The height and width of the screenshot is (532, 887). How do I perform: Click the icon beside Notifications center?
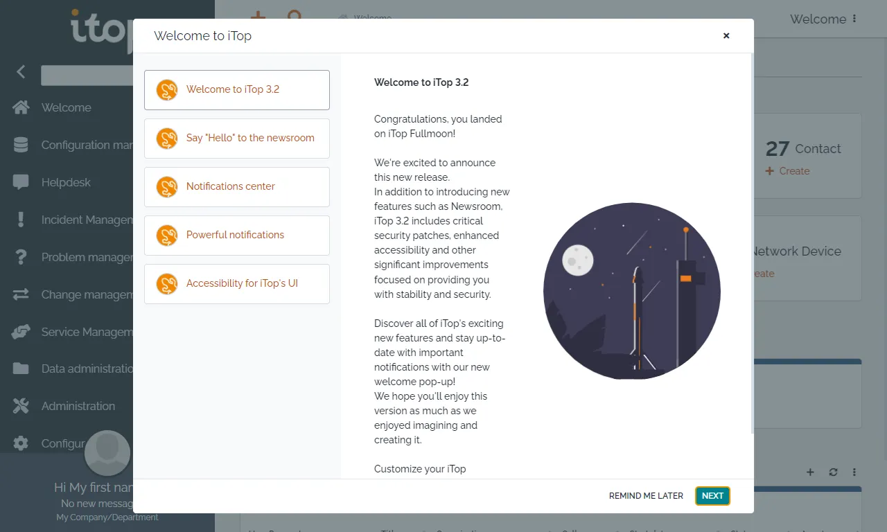pyautogui.click(x=167, y=187)
